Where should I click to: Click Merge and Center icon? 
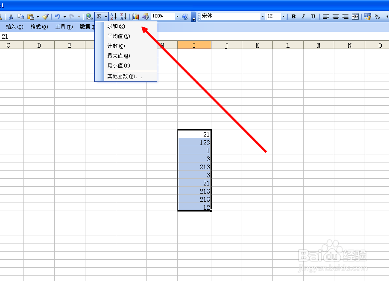355,17
